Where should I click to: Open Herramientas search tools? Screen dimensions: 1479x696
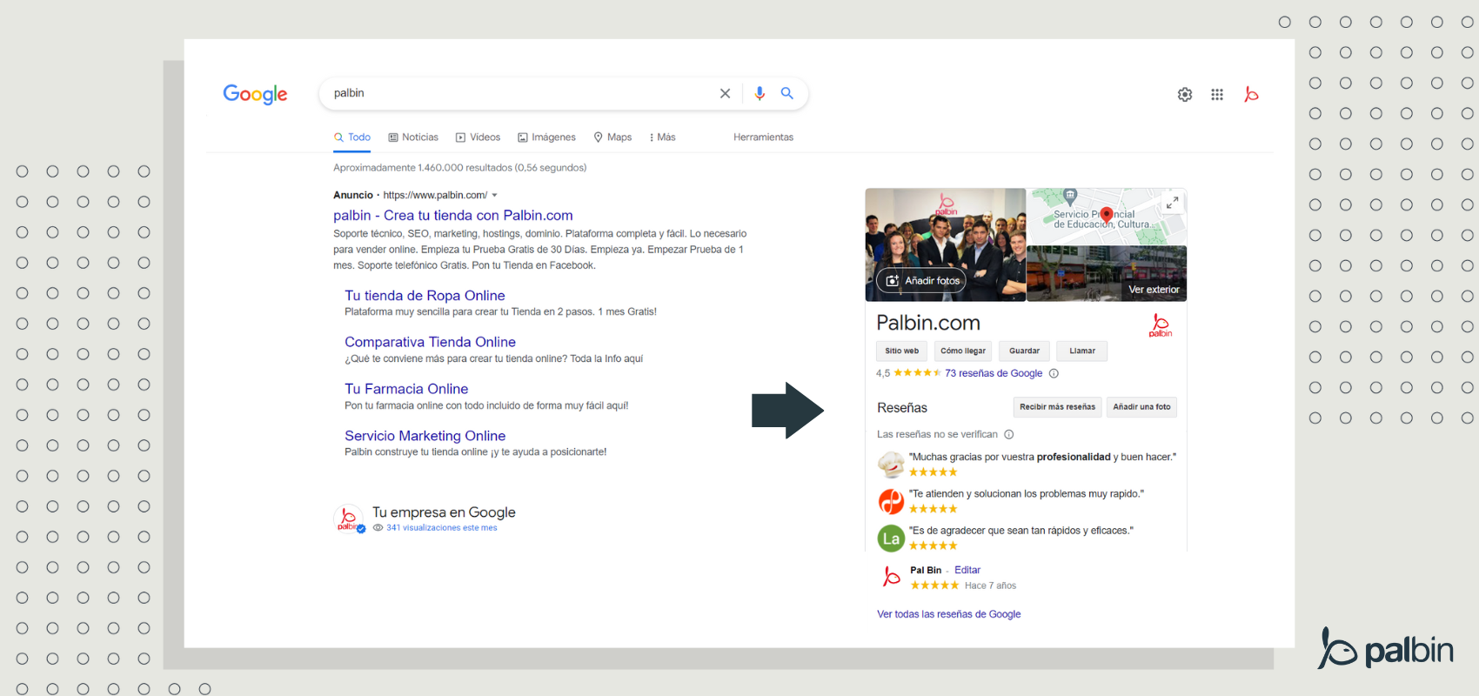coord(763,137)
